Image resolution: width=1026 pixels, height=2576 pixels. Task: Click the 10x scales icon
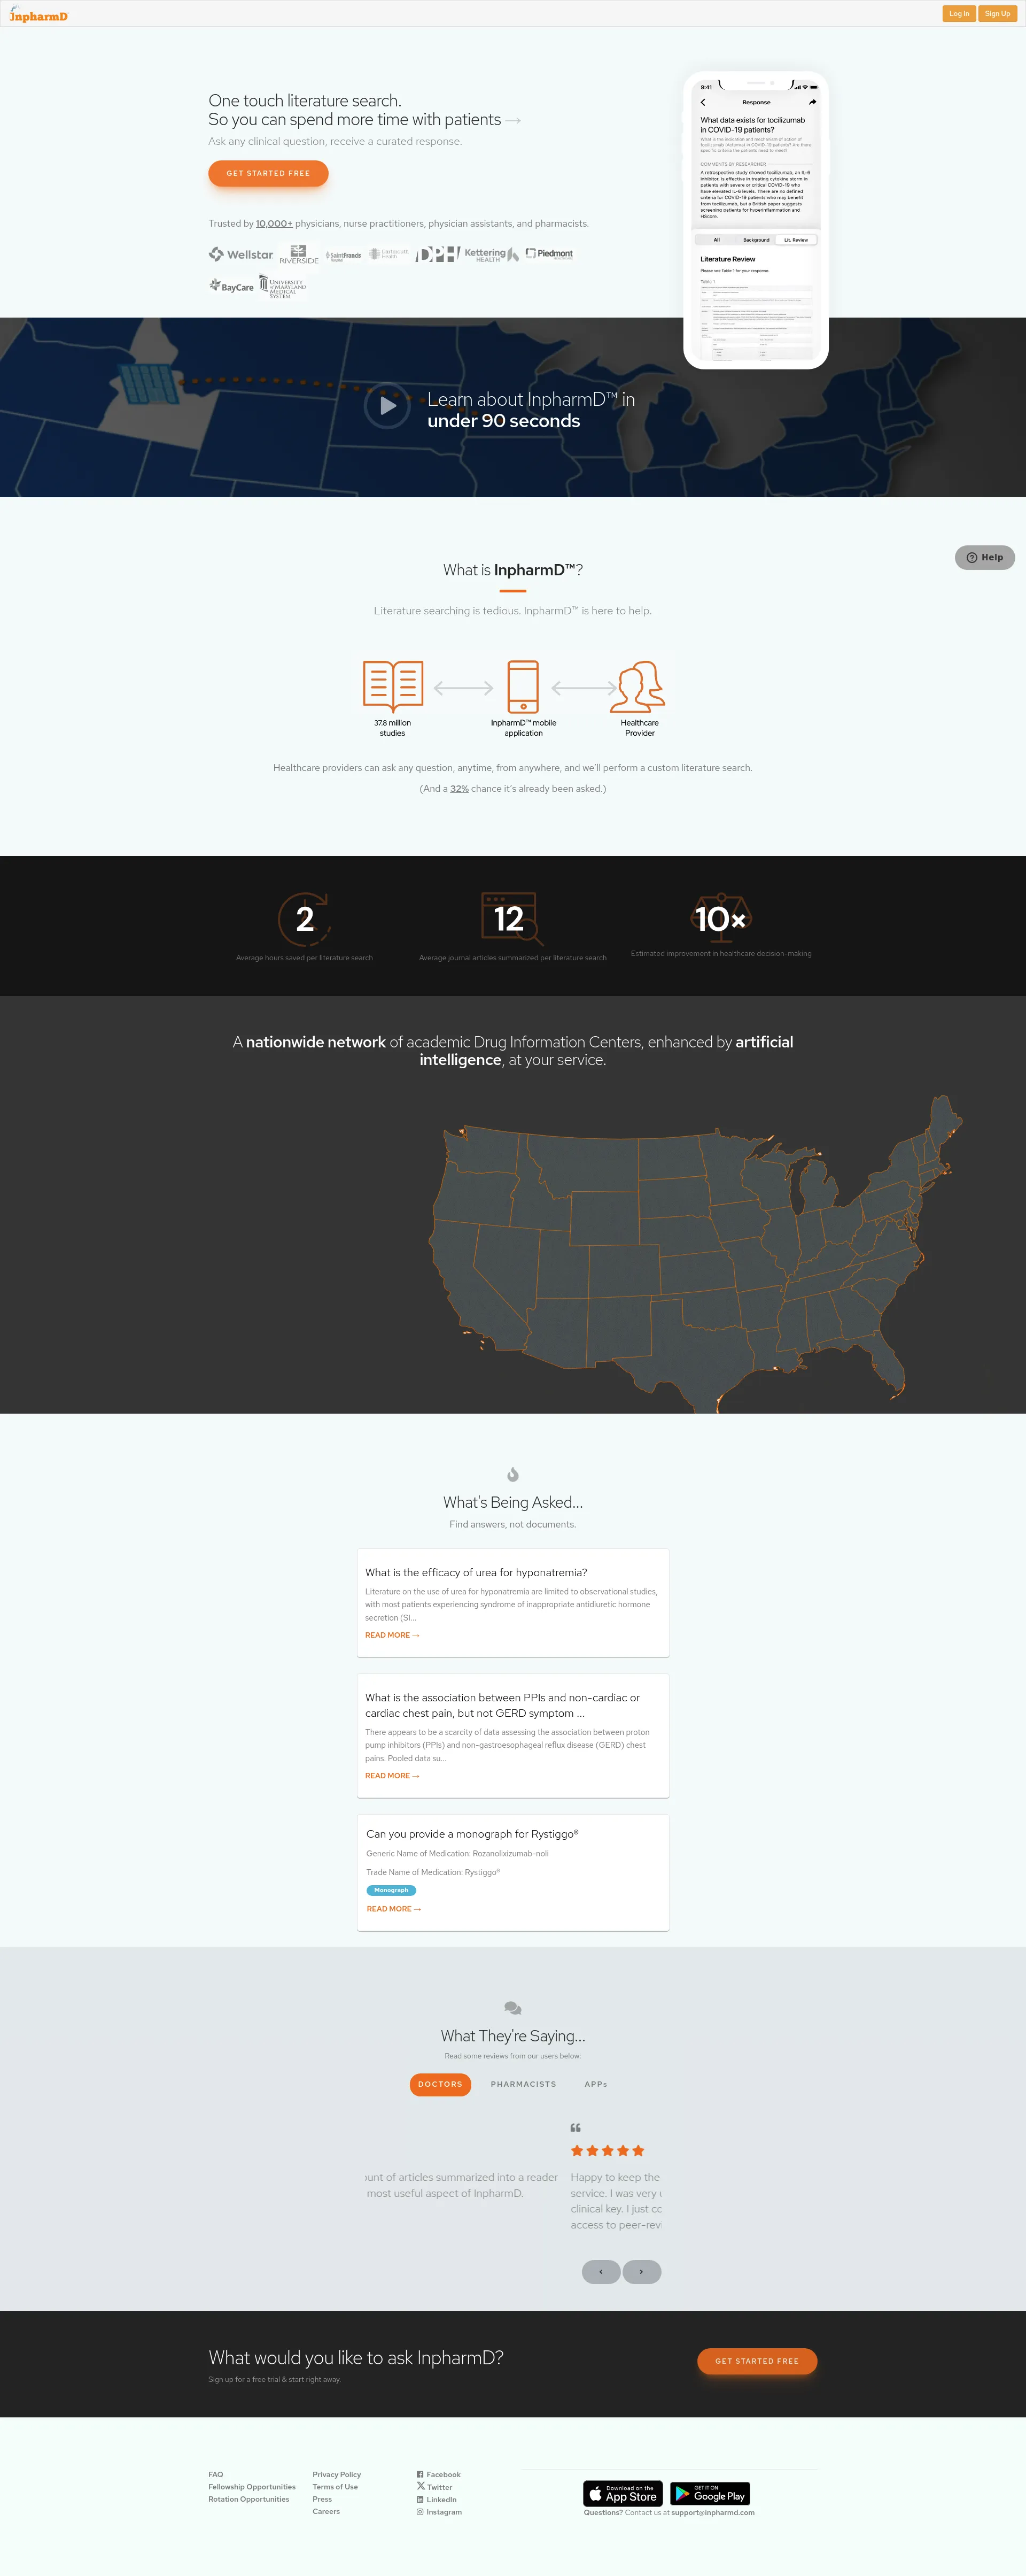721,918
